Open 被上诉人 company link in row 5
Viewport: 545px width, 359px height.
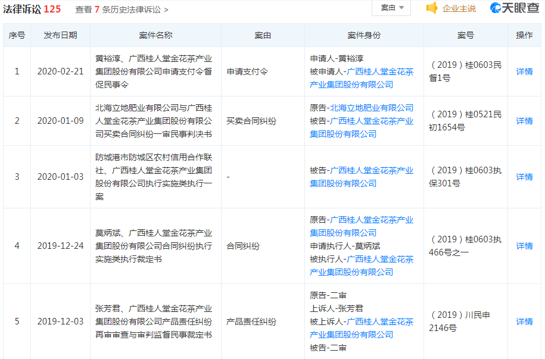coord(362,328)
